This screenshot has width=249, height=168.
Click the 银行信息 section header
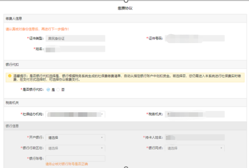(125, 126)
